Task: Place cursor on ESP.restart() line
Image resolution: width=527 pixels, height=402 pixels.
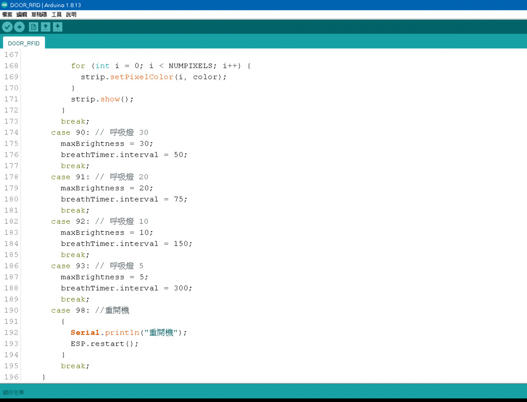Action: [x=105, y=344]
